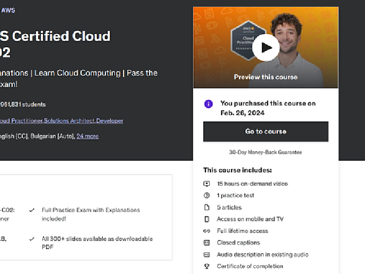Click the closed captions icon
Viewport: 365px width, 274px height.
click(207, 243)
